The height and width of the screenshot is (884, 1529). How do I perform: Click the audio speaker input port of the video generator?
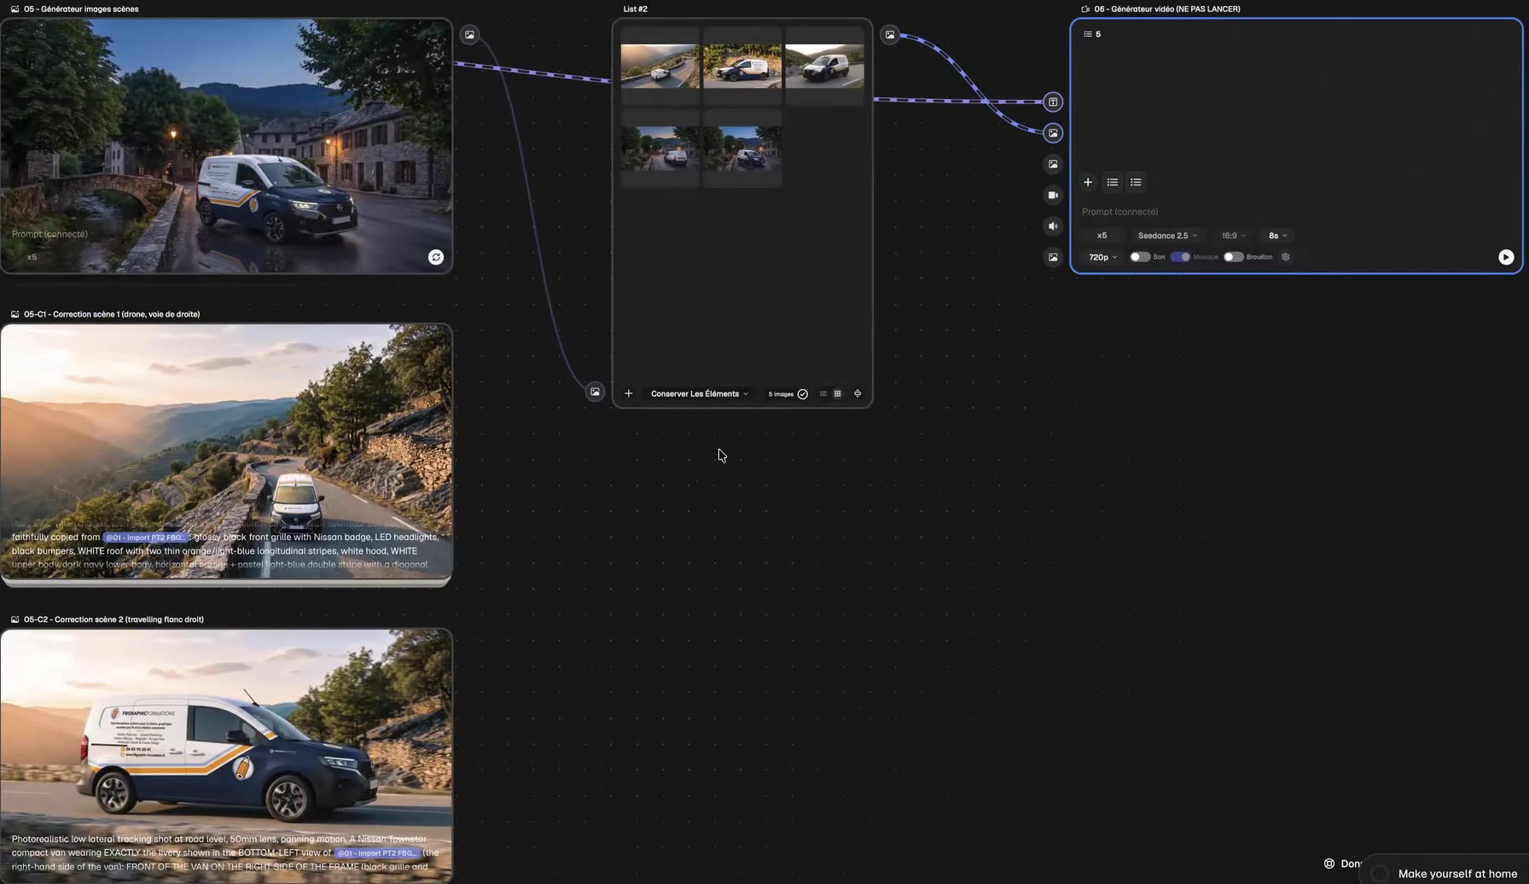pos(1053,226)
